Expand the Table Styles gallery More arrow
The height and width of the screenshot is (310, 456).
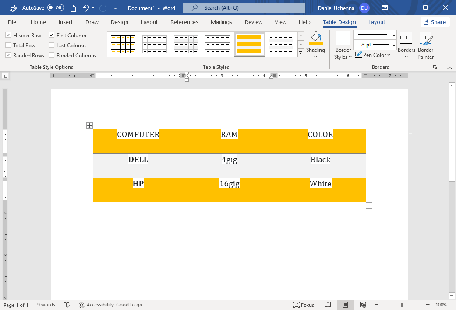click(300, 53)
